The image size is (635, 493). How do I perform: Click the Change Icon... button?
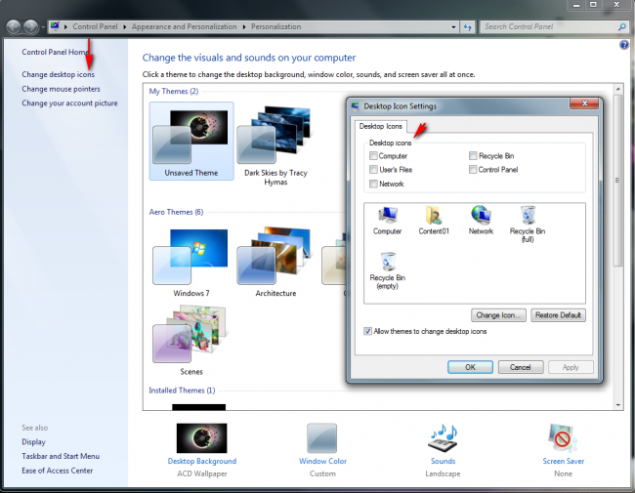(x=498, y=315)
